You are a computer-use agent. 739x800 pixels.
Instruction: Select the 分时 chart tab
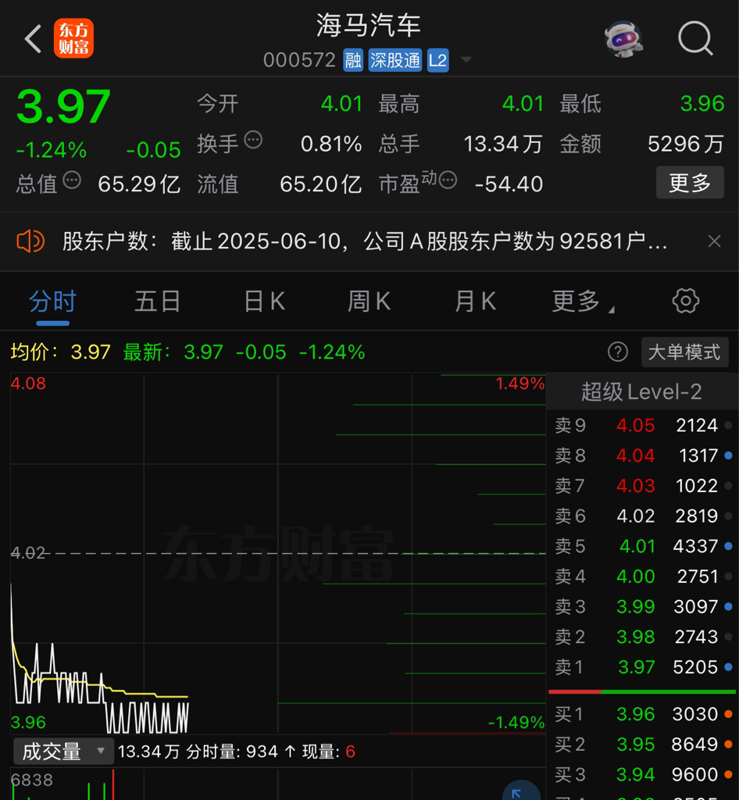click(52, 301)
